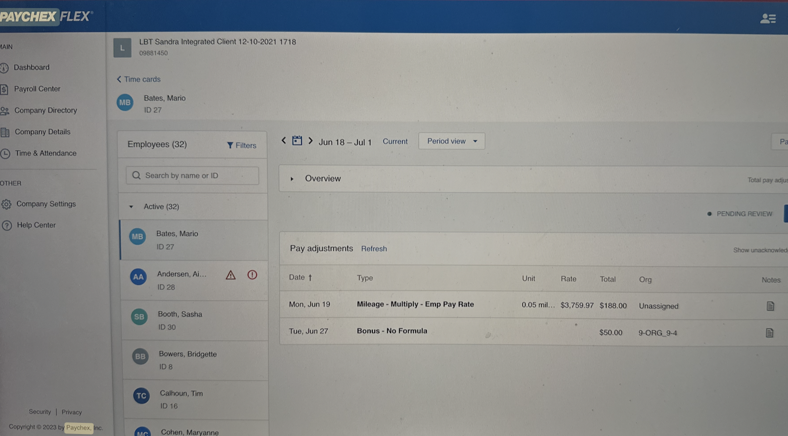
Task: Click the Search by name or ID field
Action: (x=192, y=176)
